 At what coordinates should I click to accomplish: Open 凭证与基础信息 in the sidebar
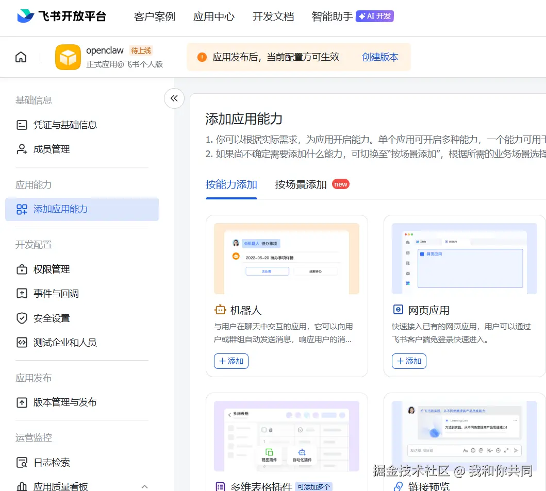point(58,124)
